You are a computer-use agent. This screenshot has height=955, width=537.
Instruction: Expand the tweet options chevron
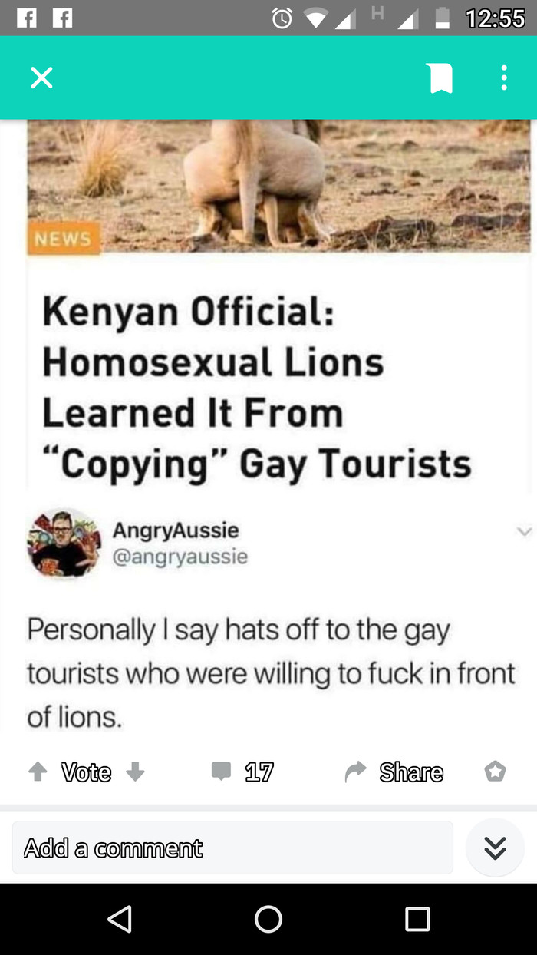(524, 531)
